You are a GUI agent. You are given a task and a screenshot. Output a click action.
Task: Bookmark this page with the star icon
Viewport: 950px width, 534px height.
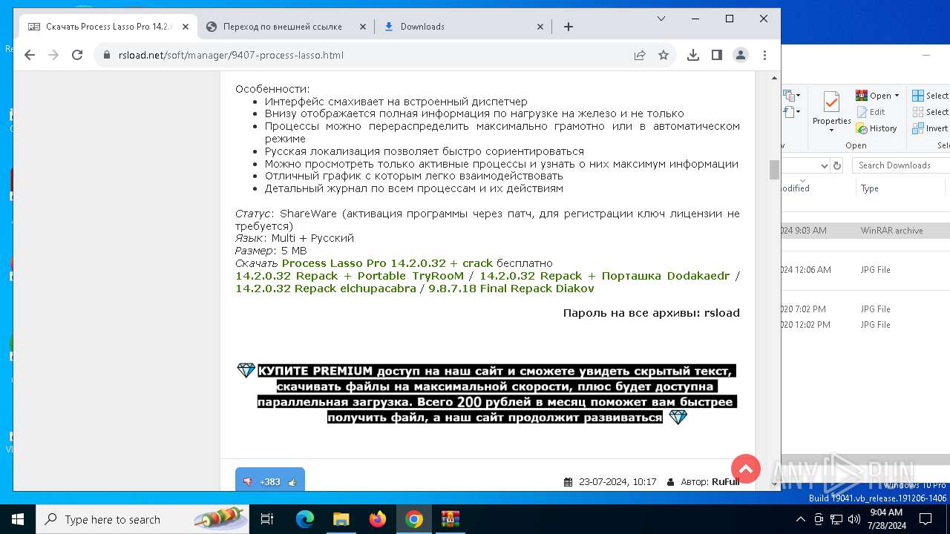point(664,55)
